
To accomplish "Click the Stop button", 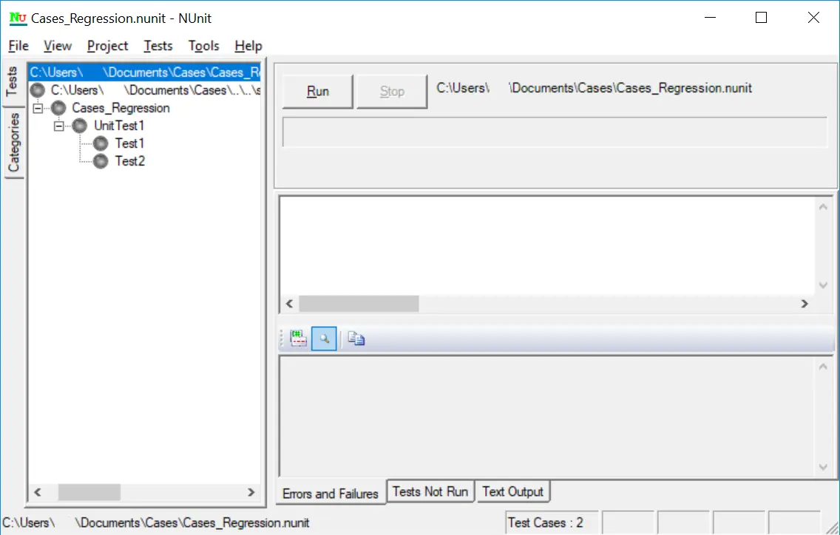I will pyautogui.click(x=392, y=91).
